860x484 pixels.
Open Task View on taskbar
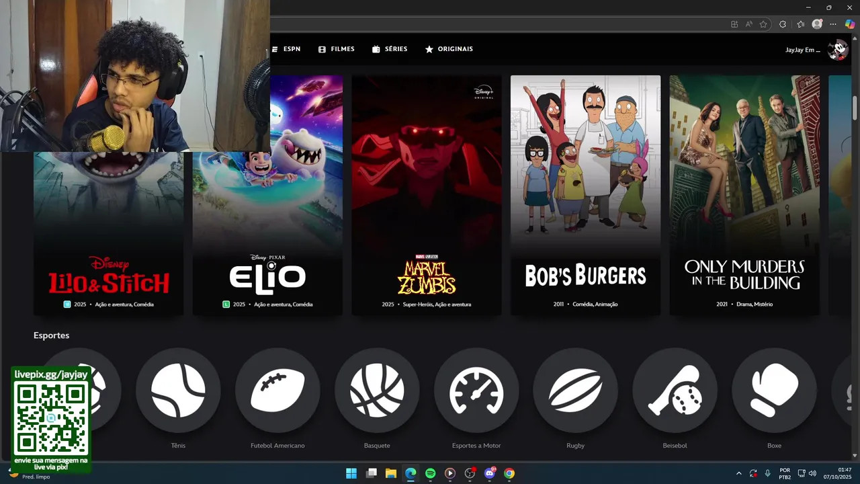[372, 473]
